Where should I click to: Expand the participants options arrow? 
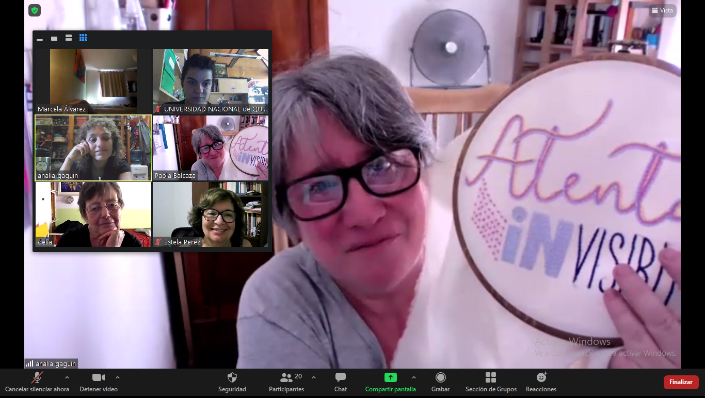point(314,377)
